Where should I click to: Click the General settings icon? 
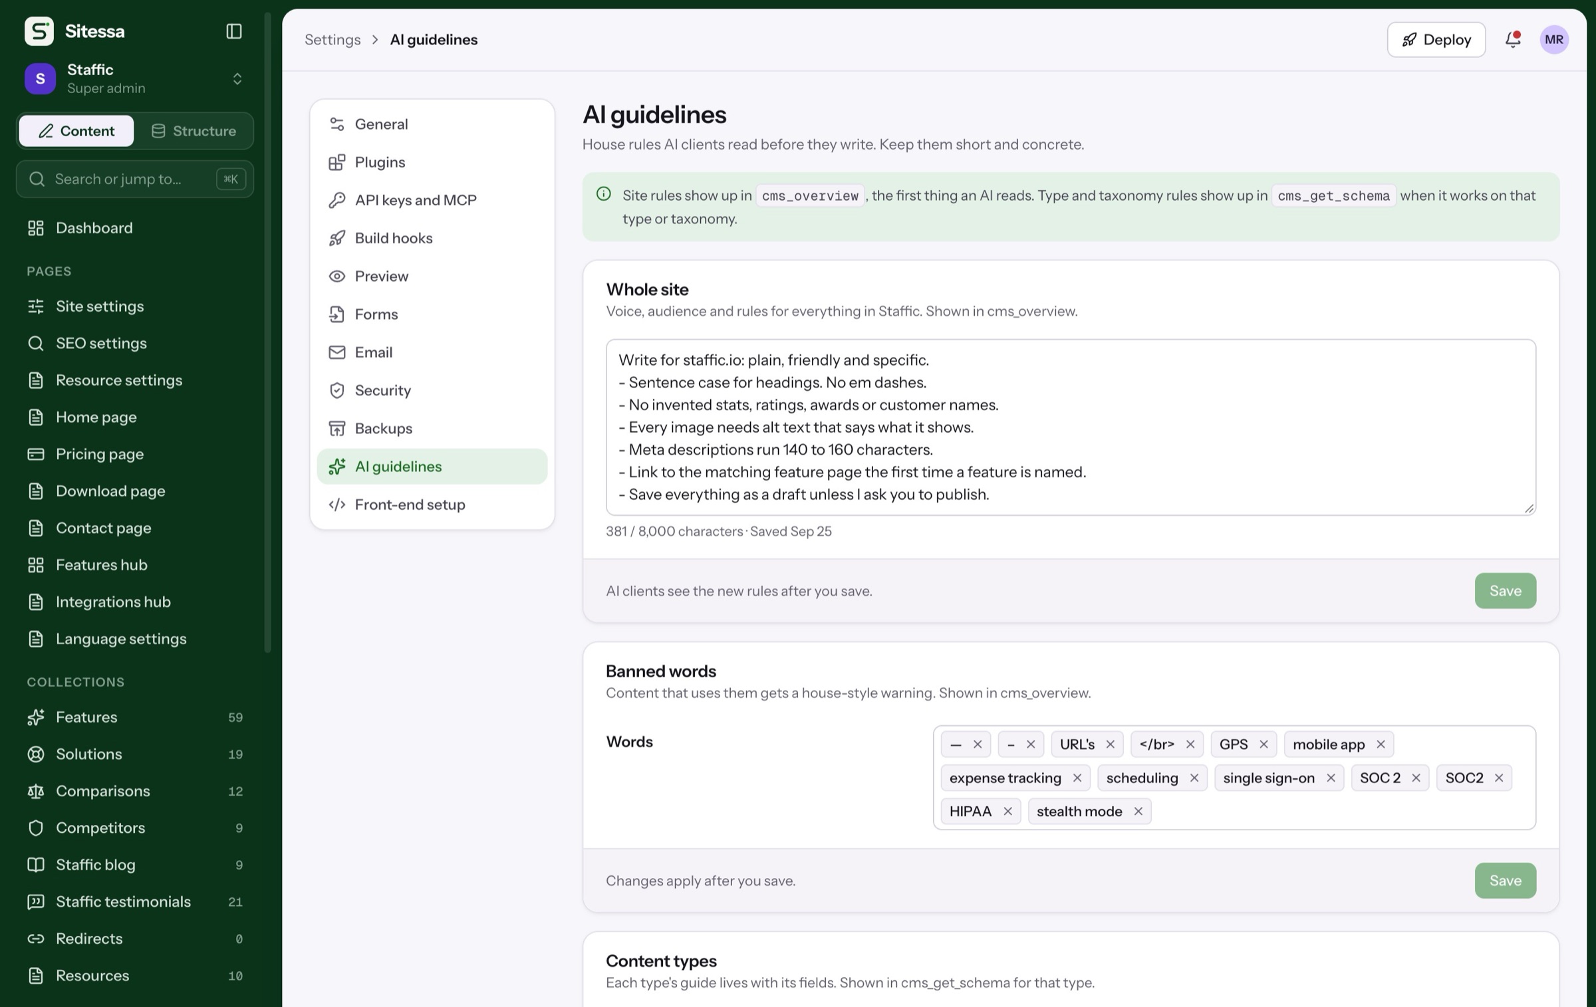coord(337,124)
